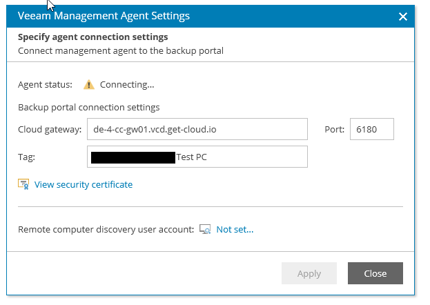Click the remote computer discovery icon
This screenshot has width=430, height=305.
coord(205,229)
